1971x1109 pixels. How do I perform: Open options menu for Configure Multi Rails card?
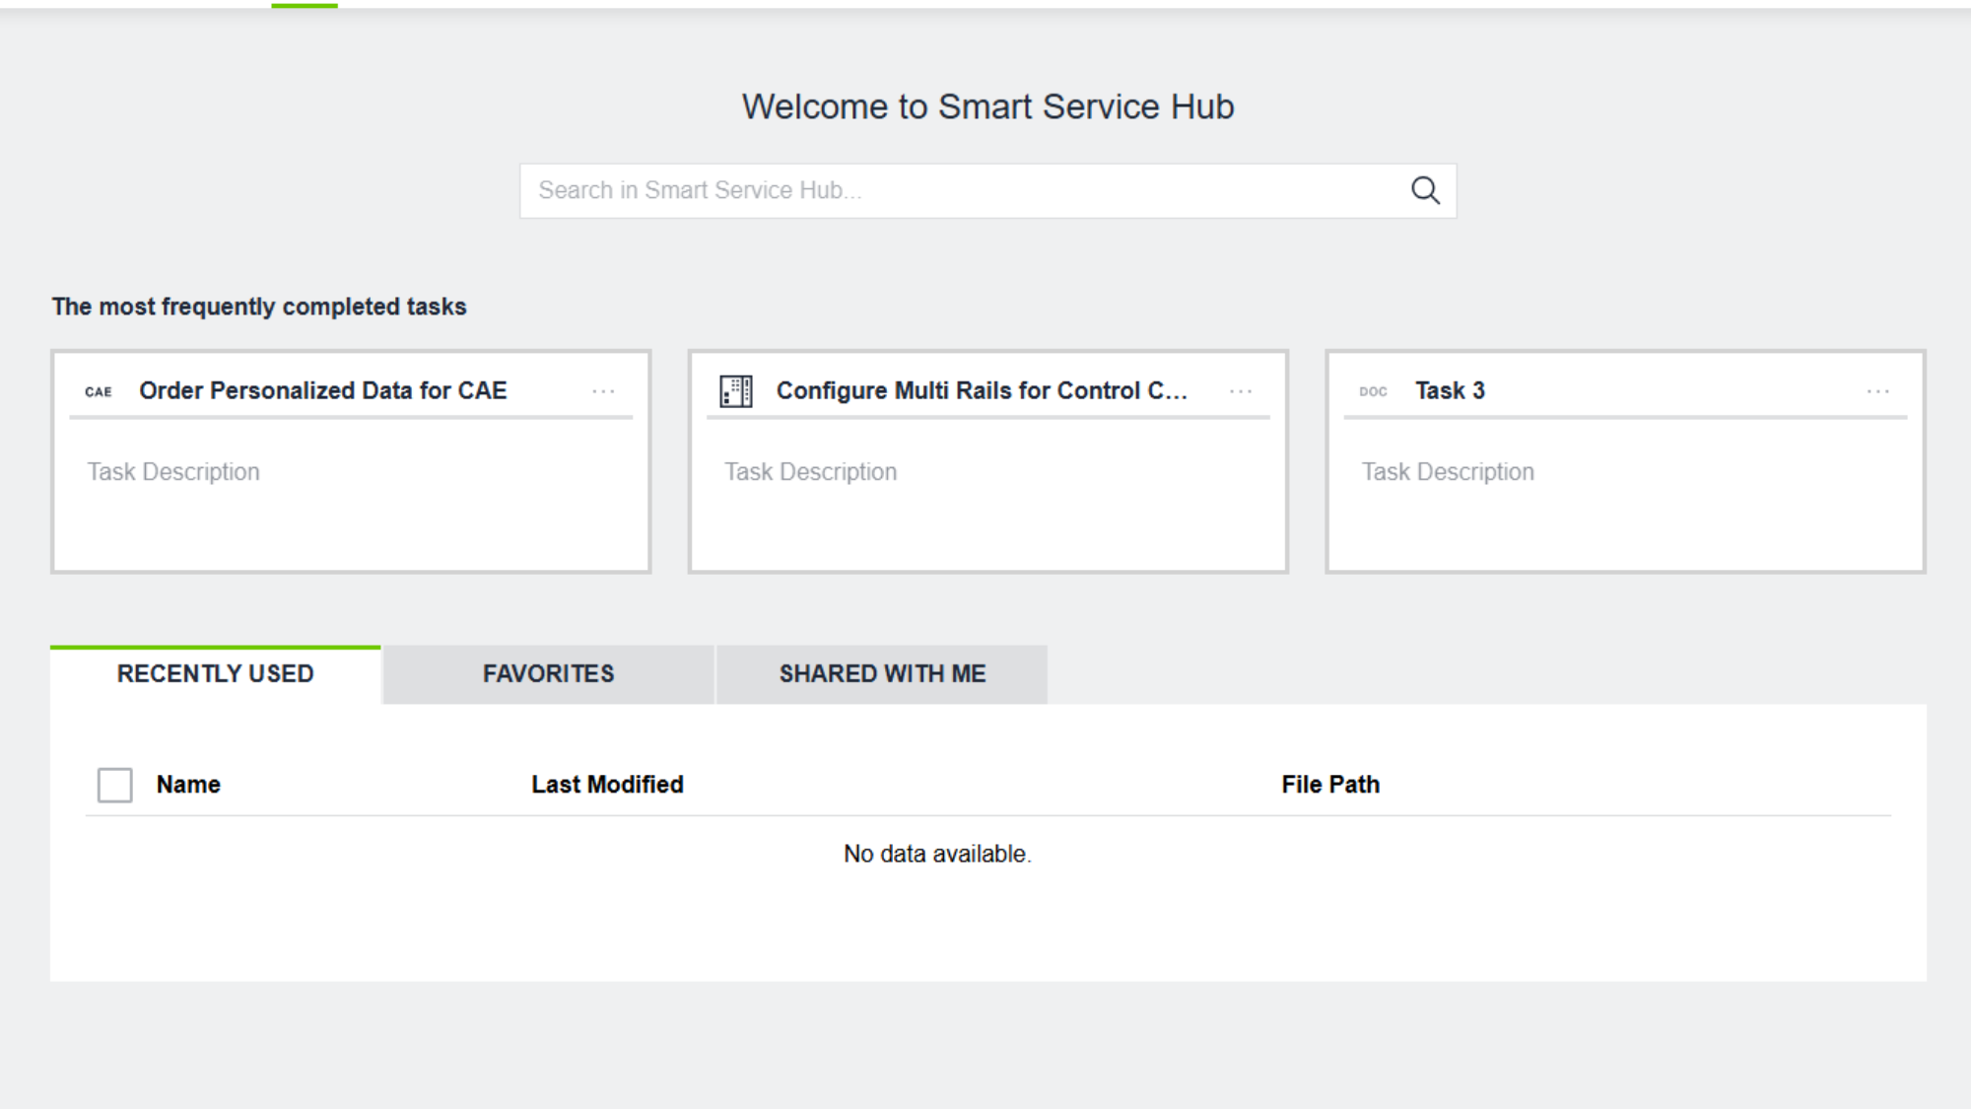pos(1241,391)
